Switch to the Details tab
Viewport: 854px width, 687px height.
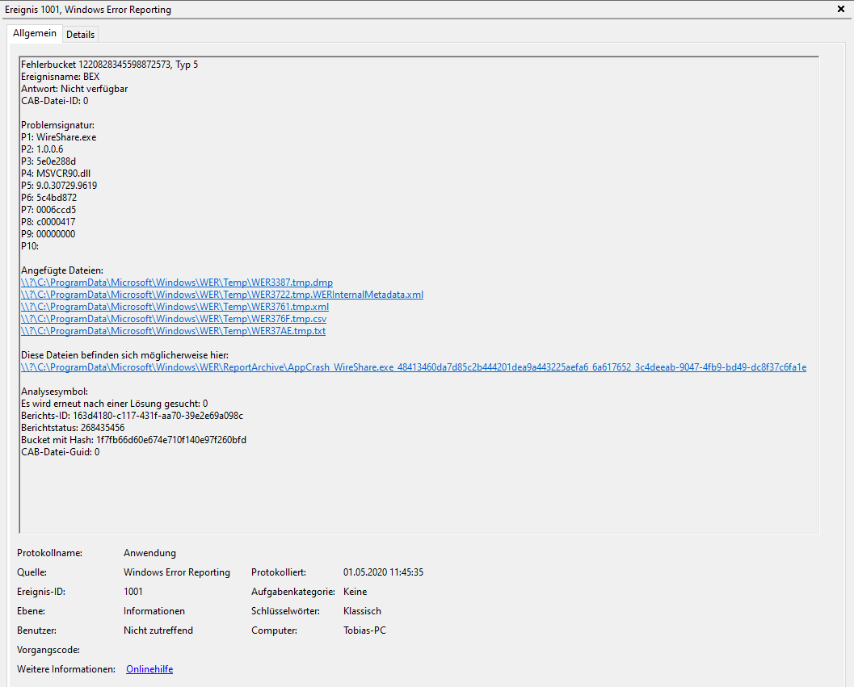tap(80, 34)
